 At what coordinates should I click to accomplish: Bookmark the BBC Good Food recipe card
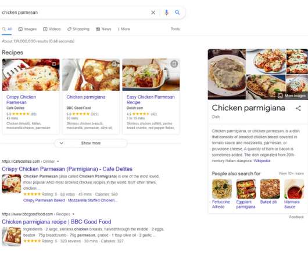[114, 64]
